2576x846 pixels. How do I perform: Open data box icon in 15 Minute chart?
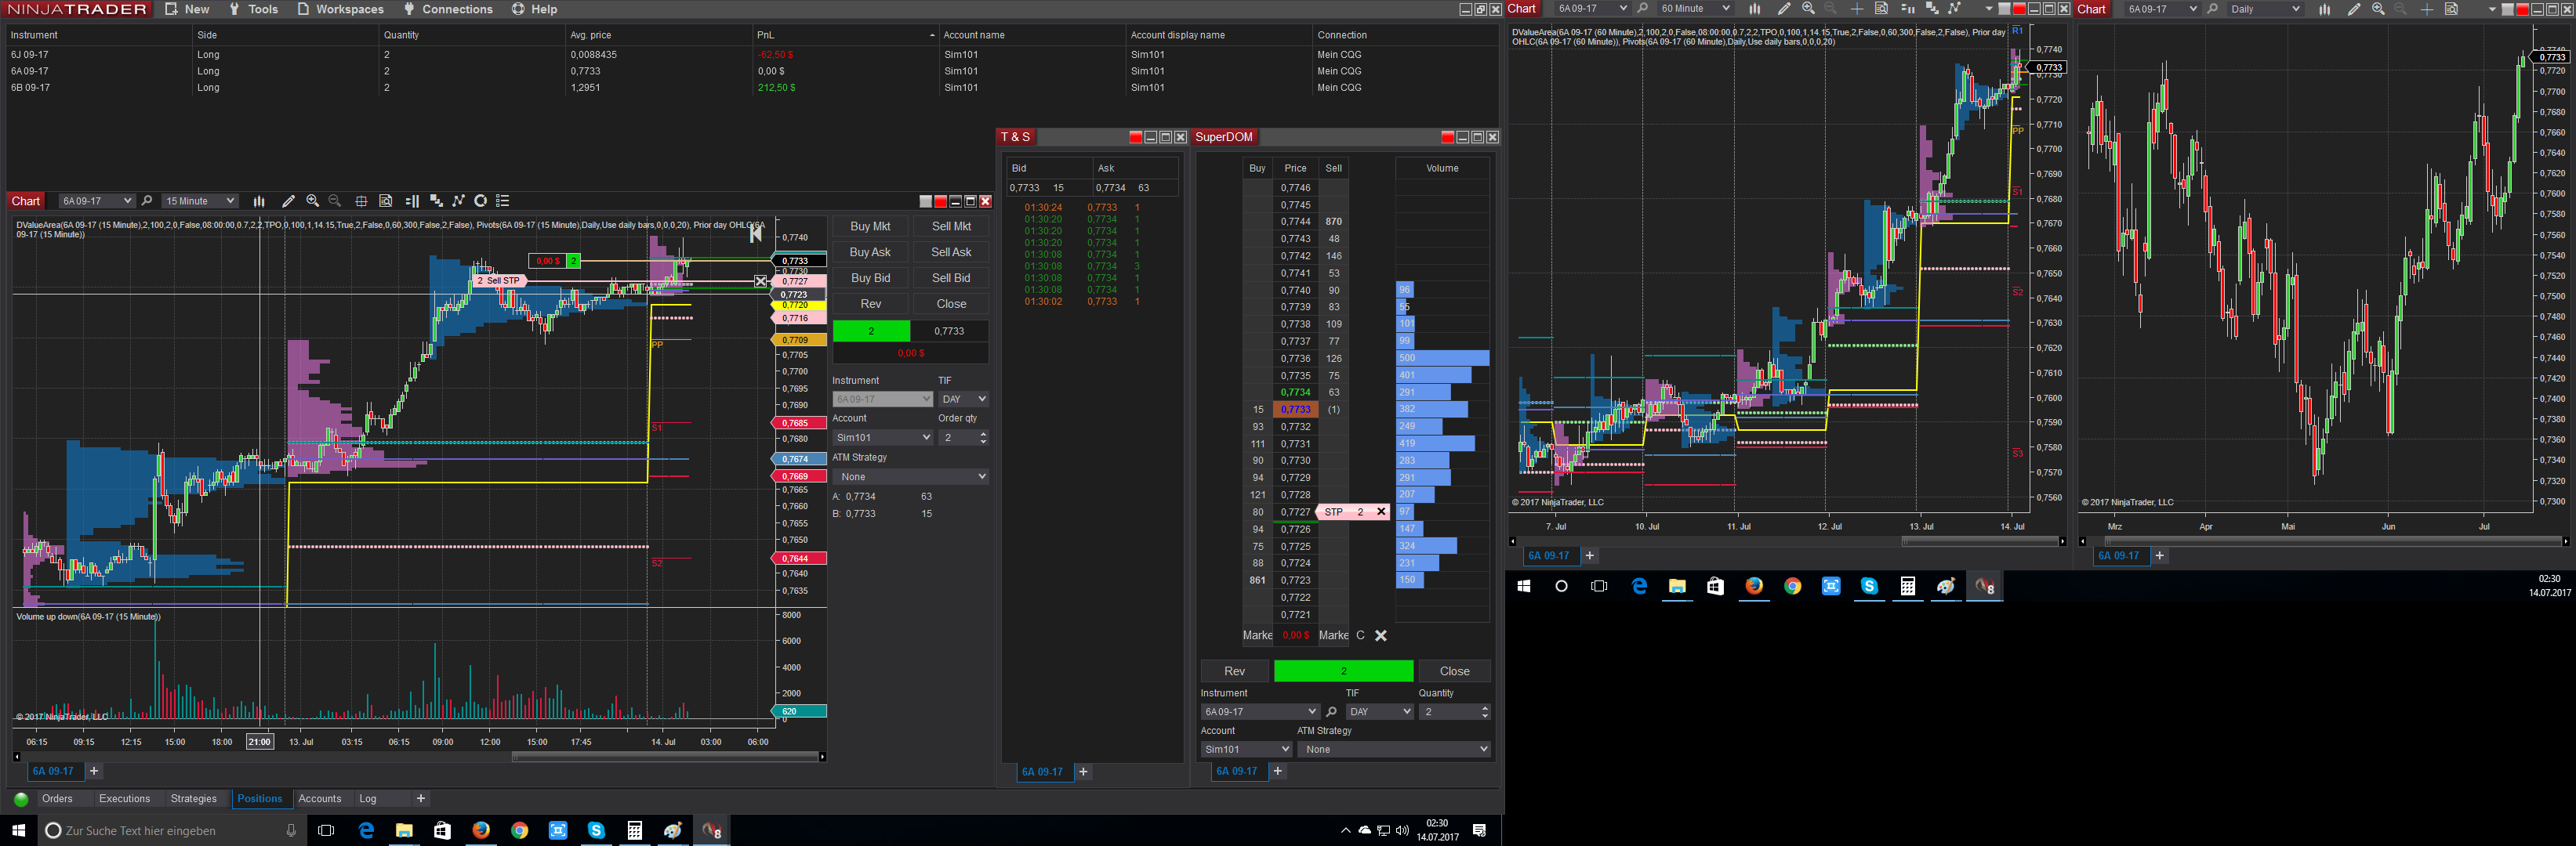[x=386, y=201]
